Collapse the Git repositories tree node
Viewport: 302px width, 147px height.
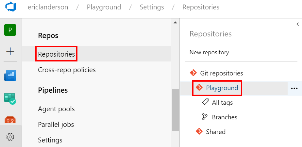[x=216, y=73]
